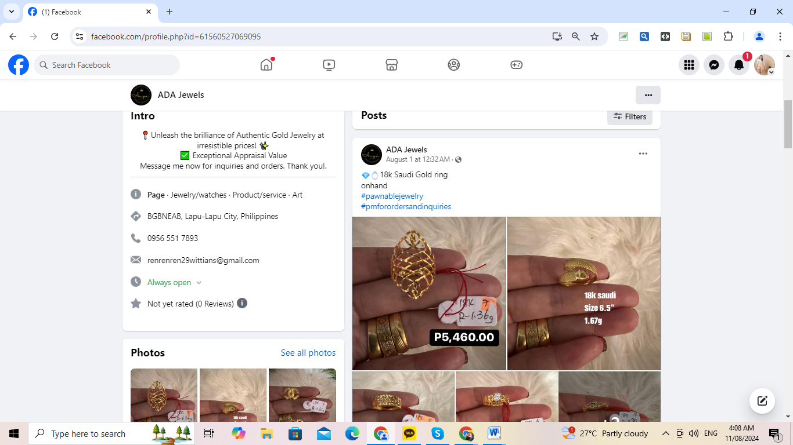Open Microsoft Store from the taskbar

coord(295,433)
